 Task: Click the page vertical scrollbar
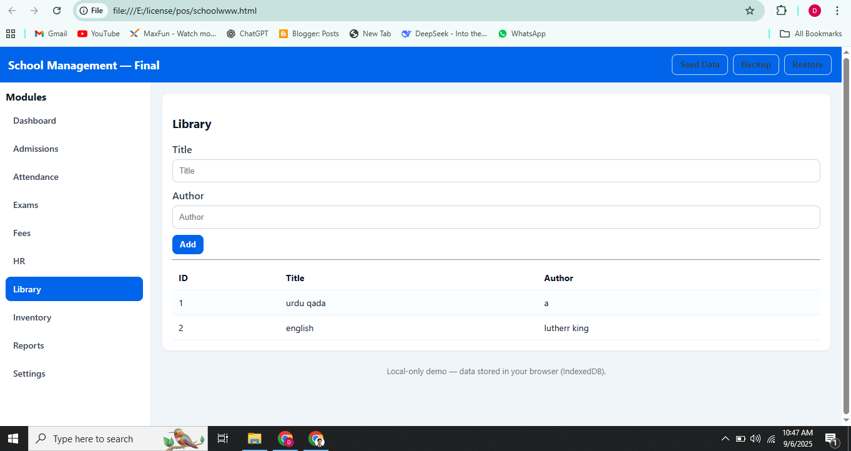click(846, 237)
